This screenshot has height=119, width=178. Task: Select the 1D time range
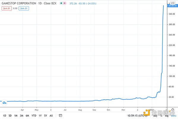click(5, 115)
